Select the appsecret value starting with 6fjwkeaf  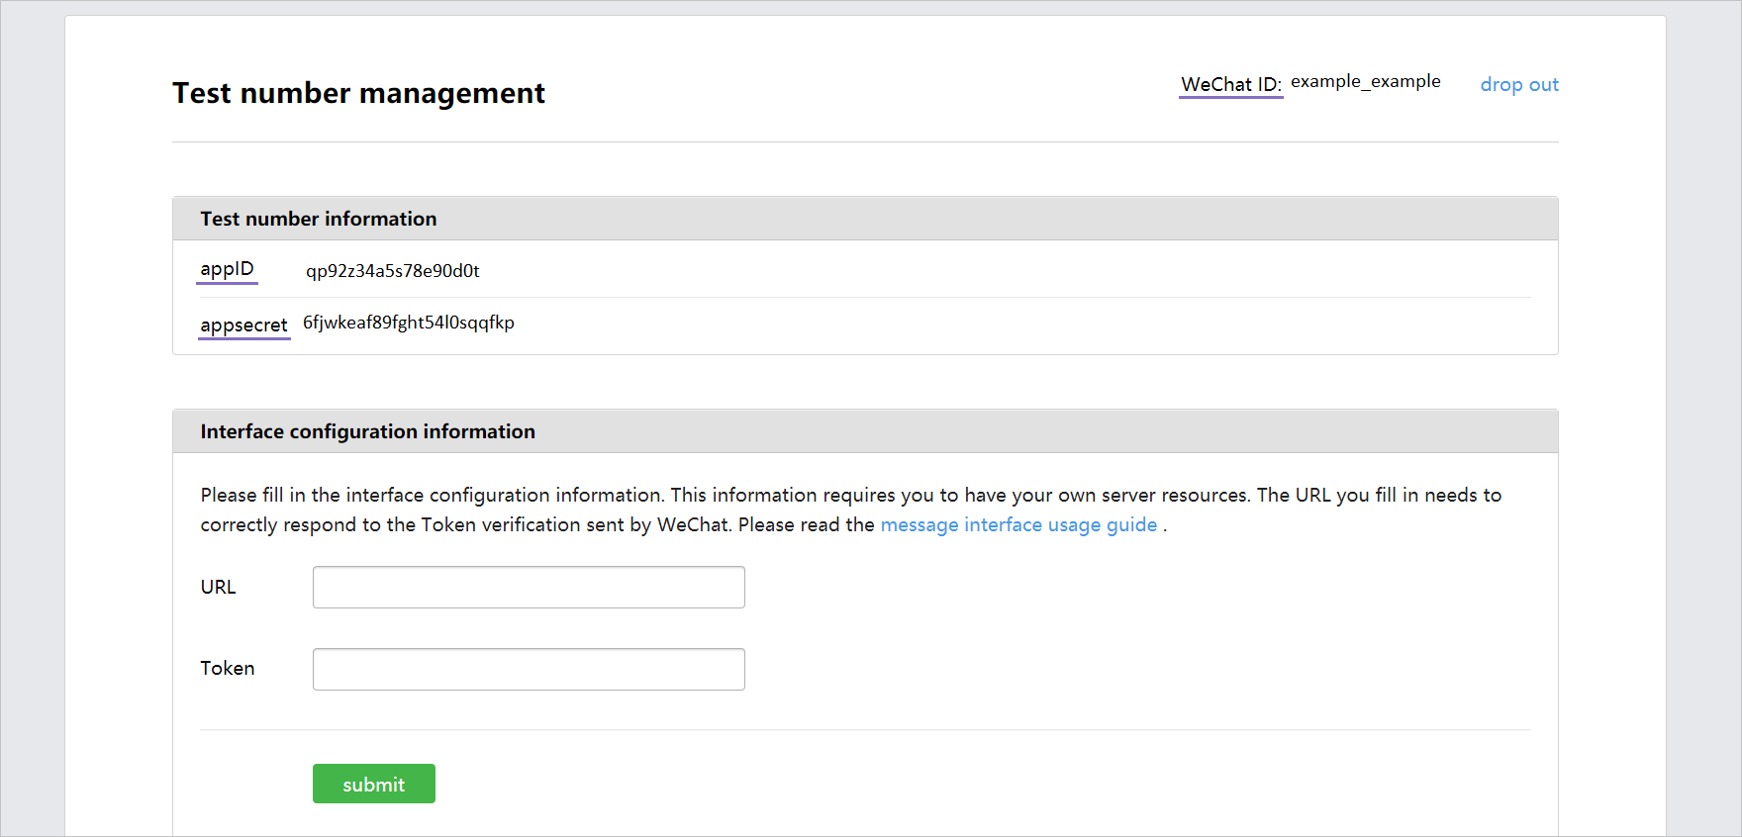[x=408, y=323]
